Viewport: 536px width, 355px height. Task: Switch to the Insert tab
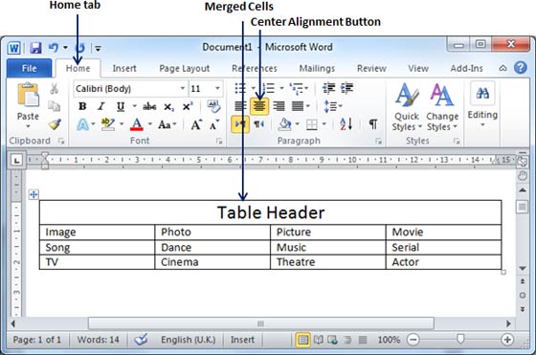click(x=124, y=68)
